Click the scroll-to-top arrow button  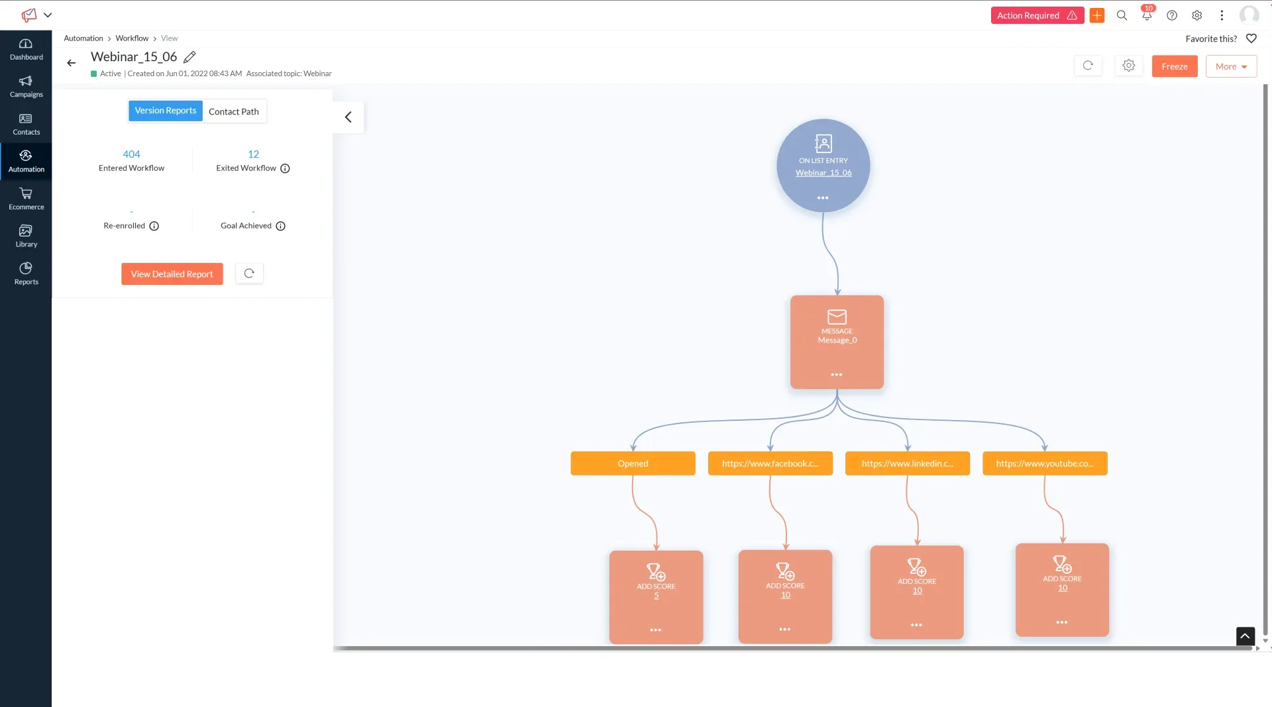click(x=1245, y=636)
